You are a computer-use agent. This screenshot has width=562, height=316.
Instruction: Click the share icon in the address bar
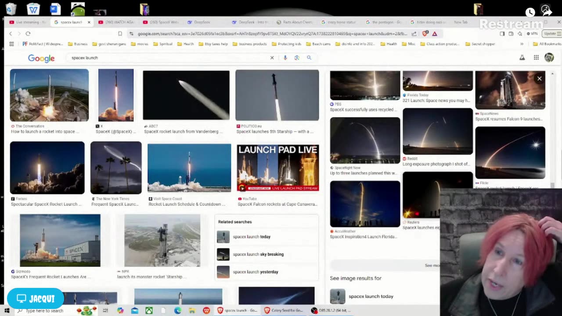pyautogui.click(x=414, y=34)
